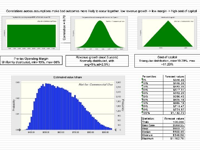Select the Pre-tax Operating Margin text box

click(x=31, y=60)
